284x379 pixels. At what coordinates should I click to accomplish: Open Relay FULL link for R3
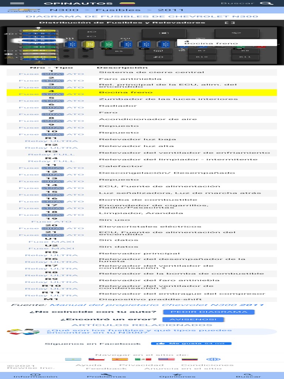(x=51, y=154)
